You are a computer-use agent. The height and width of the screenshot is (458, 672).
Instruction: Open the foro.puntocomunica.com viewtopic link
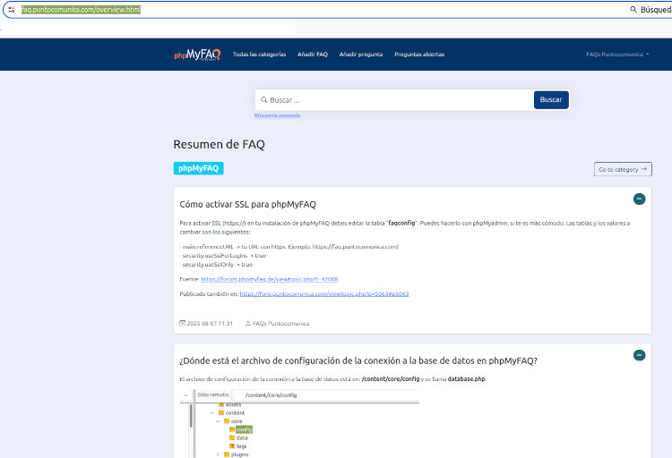324,293
